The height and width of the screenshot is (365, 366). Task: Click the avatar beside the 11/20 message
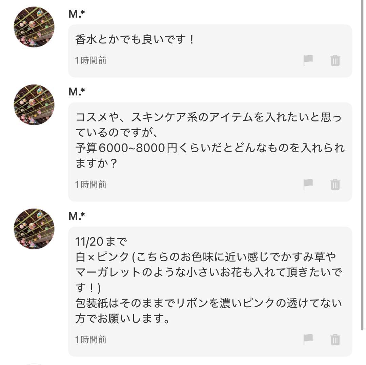[x=34, y=229]
